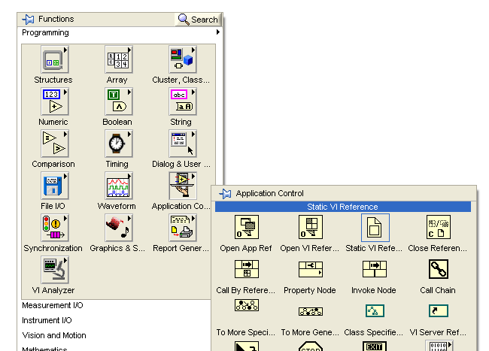
Task: Open the Report Generation palette
Action: click(x=183, y=228)
